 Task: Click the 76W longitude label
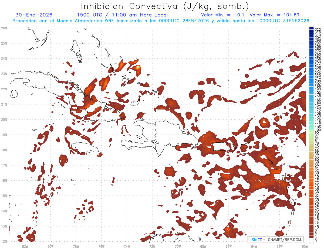[x=102, y=246]
